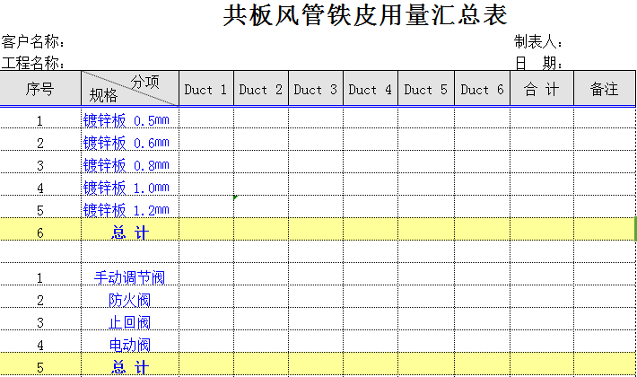This screenshot has width=637, height=377.
Task: Click the Duct 6 cell in the first 总计 row
Action: (x=482, y=229)
